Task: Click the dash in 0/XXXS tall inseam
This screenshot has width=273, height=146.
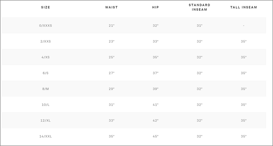Action: tap(243, 26)
